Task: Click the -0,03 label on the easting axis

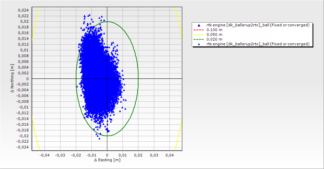Action: pyautogui.click(x=60, y=155)
